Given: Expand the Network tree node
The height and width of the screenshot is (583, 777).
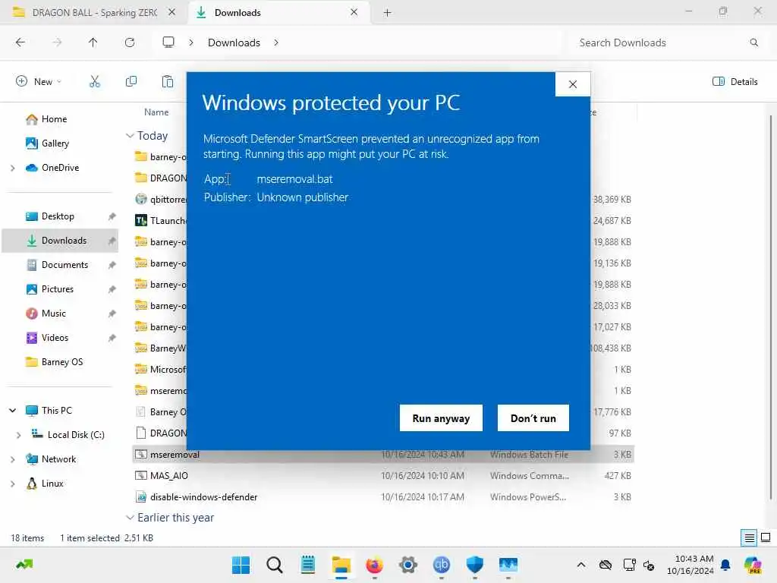Looking at the screenshot, I should [x=13, y=459].
